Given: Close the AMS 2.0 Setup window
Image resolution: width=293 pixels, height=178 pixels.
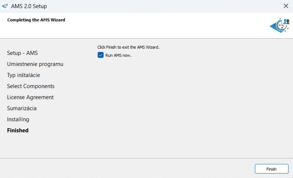Looking at the screenshot, I should click(286, 6).
